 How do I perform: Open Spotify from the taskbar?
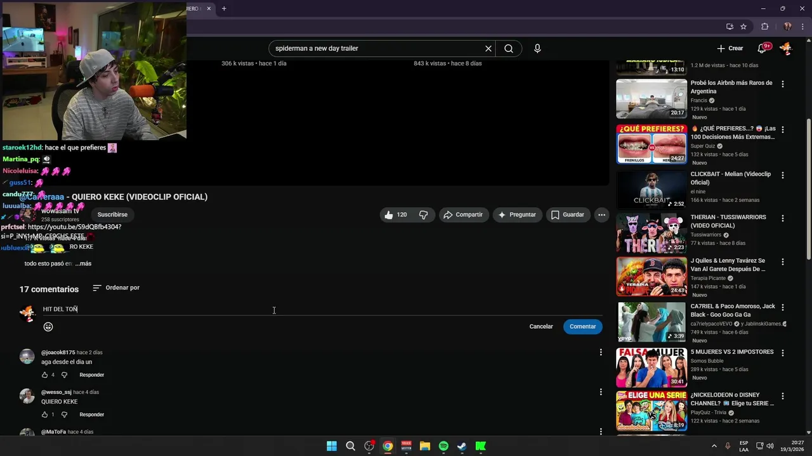click(x=443, y=446)
